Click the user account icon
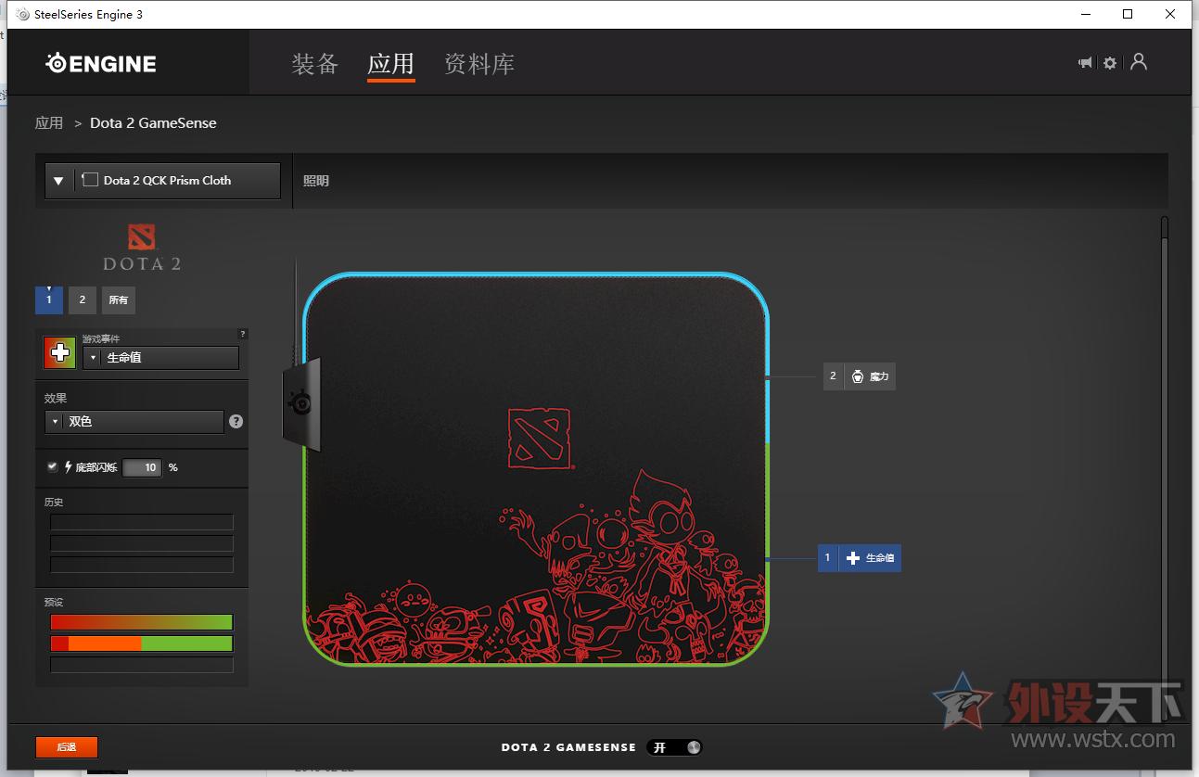The height and width of the screenshot is (777, 1199). click(1139, 62)
